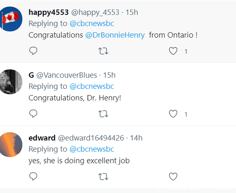Screen dimensions: 236x193
Task: Open the happy4553 display name profile
Action: click(49, 12)
